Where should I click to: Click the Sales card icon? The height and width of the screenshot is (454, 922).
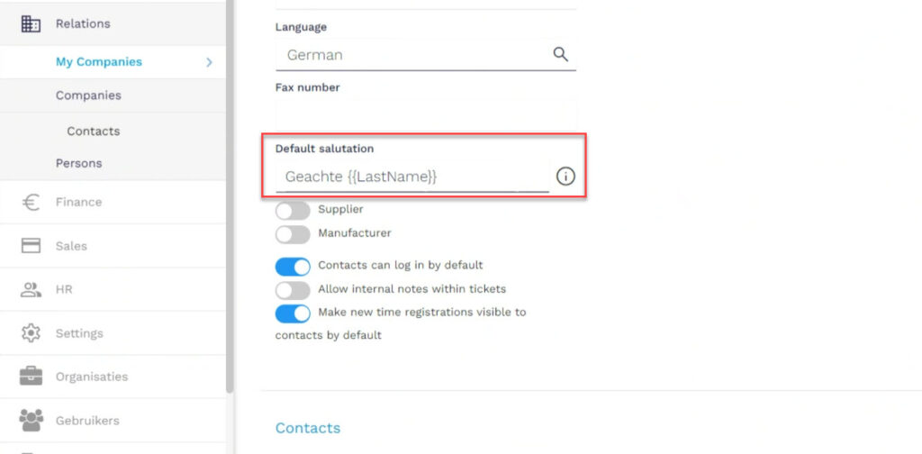31,246
